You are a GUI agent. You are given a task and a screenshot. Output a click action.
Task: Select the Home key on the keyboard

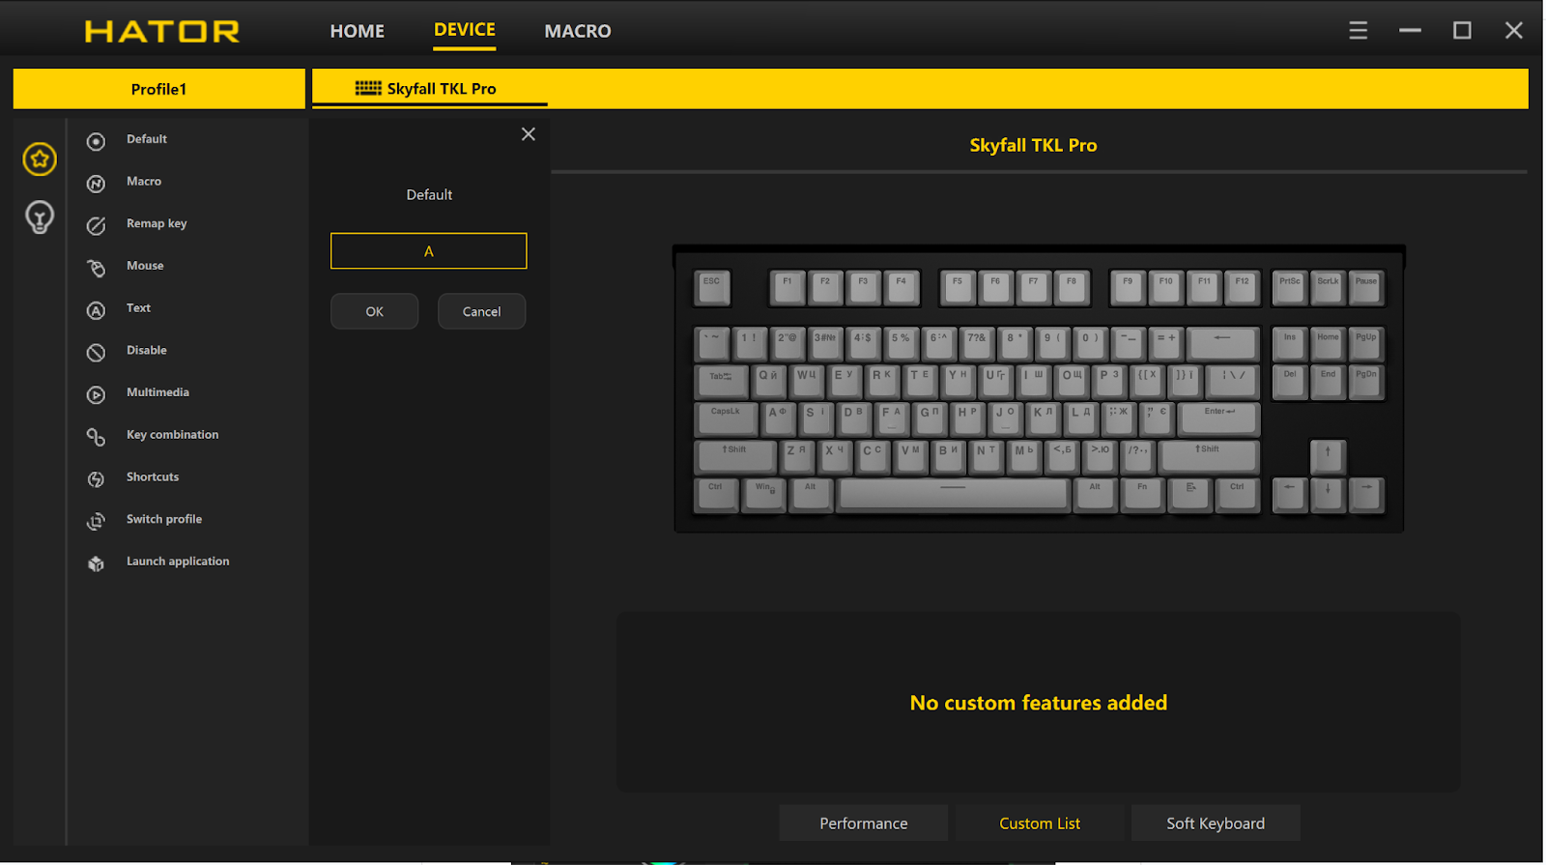1328,343
